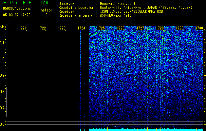Image resolution: width=206 pixels, height=131 pixels.
Task: Select the filename 0503071720.png
Action: [x=17, y=9]
